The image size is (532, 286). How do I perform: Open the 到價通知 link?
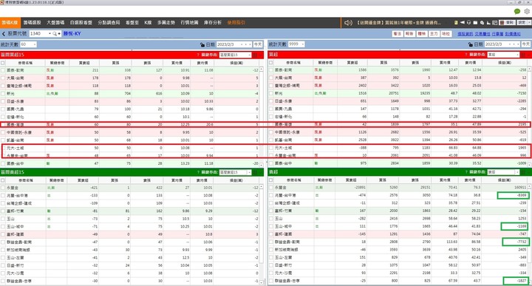513,34
